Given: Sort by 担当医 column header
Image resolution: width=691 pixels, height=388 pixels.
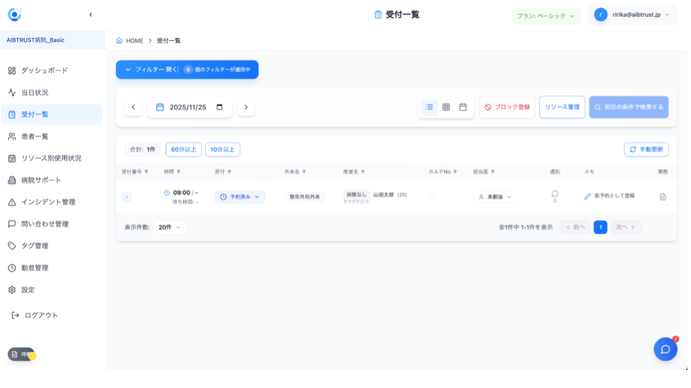Looking at the screenshot, I should (x=484, y=172).
